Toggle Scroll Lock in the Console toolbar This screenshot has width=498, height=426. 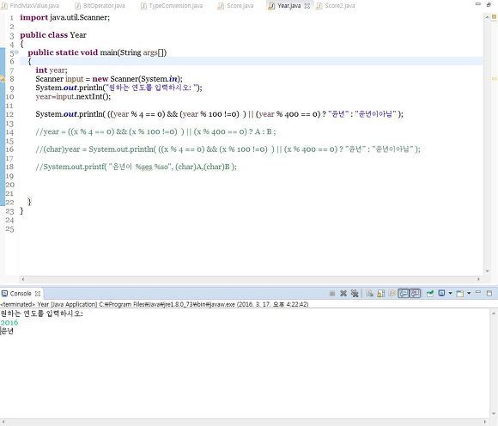[x=381, y=294]
